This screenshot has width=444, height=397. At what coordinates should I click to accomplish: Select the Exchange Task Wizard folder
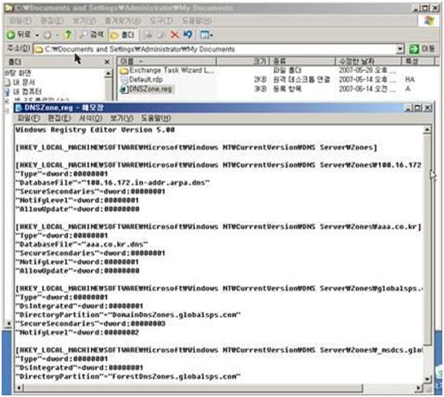(x=166, y=70)
